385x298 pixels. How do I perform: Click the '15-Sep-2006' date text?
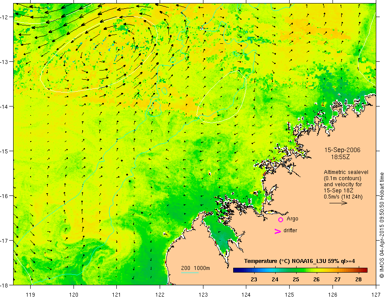click(x=342, y=150)
